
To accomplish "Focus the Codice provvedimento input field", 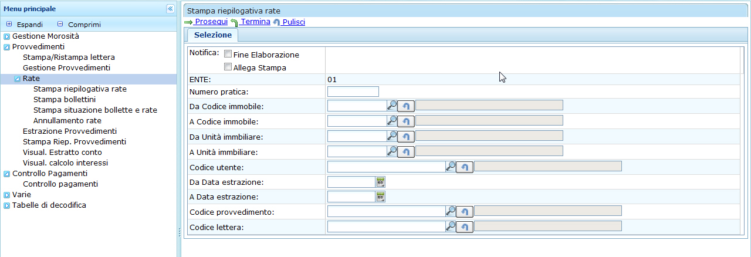I will coord(387,211).
